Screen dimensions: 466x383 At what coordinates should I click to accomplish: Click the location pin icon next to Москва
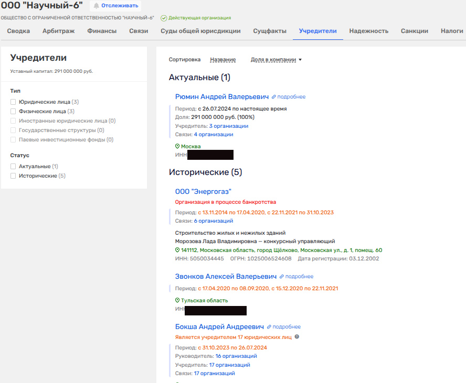pyautogui.click(x=177, y=147)
